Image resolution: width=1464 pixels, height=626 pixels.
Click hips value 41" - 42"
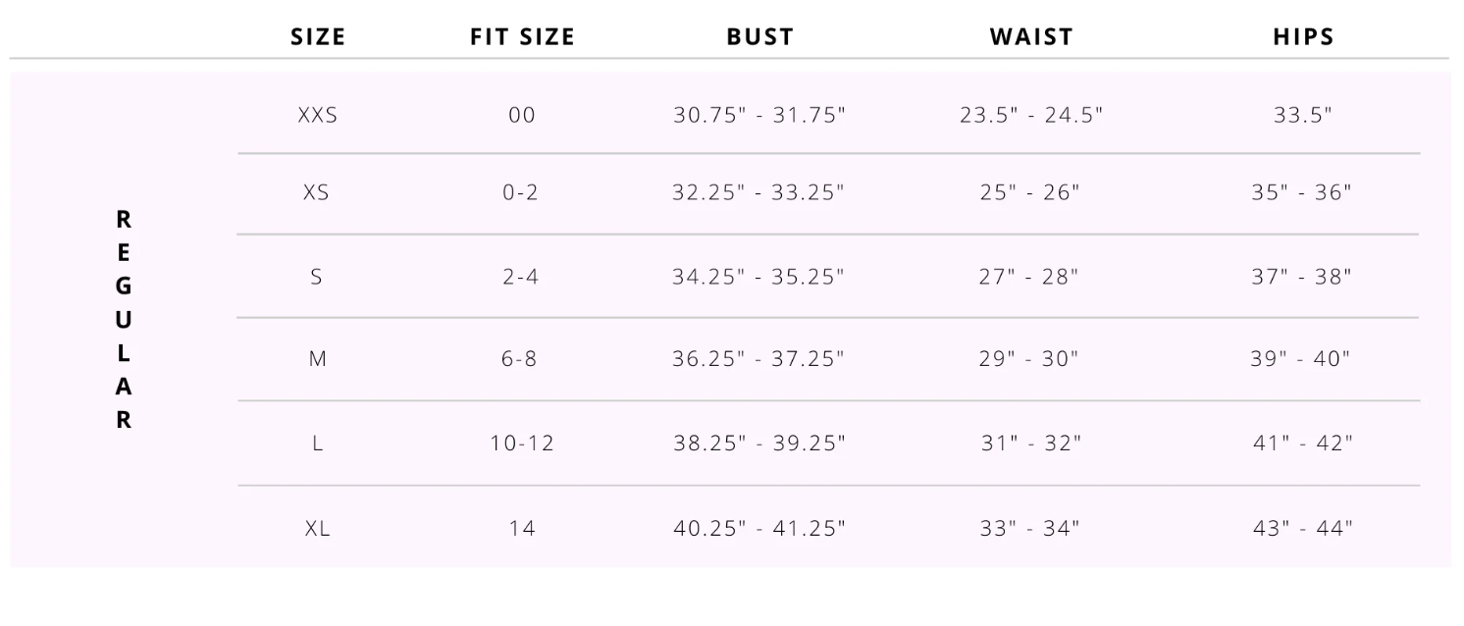1303,443
